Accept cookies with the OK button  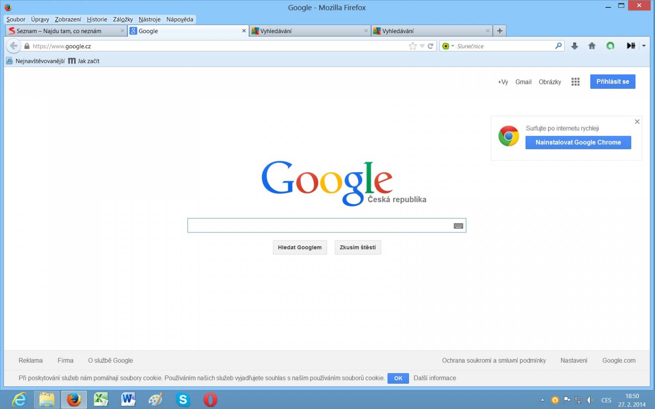pyautogui.click(x=398, y=378)
